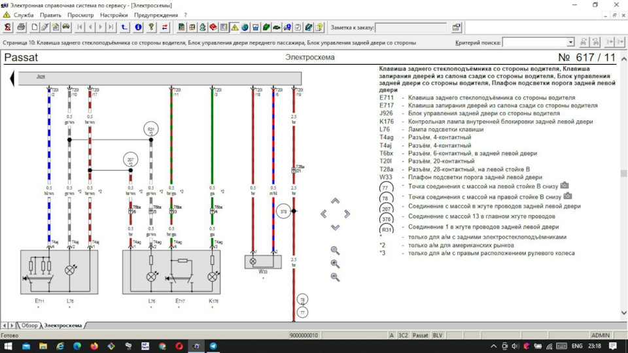Click the yellow warning triangle toolbar icon
Viewport: 628px width, 353px height.
(234, 27)
